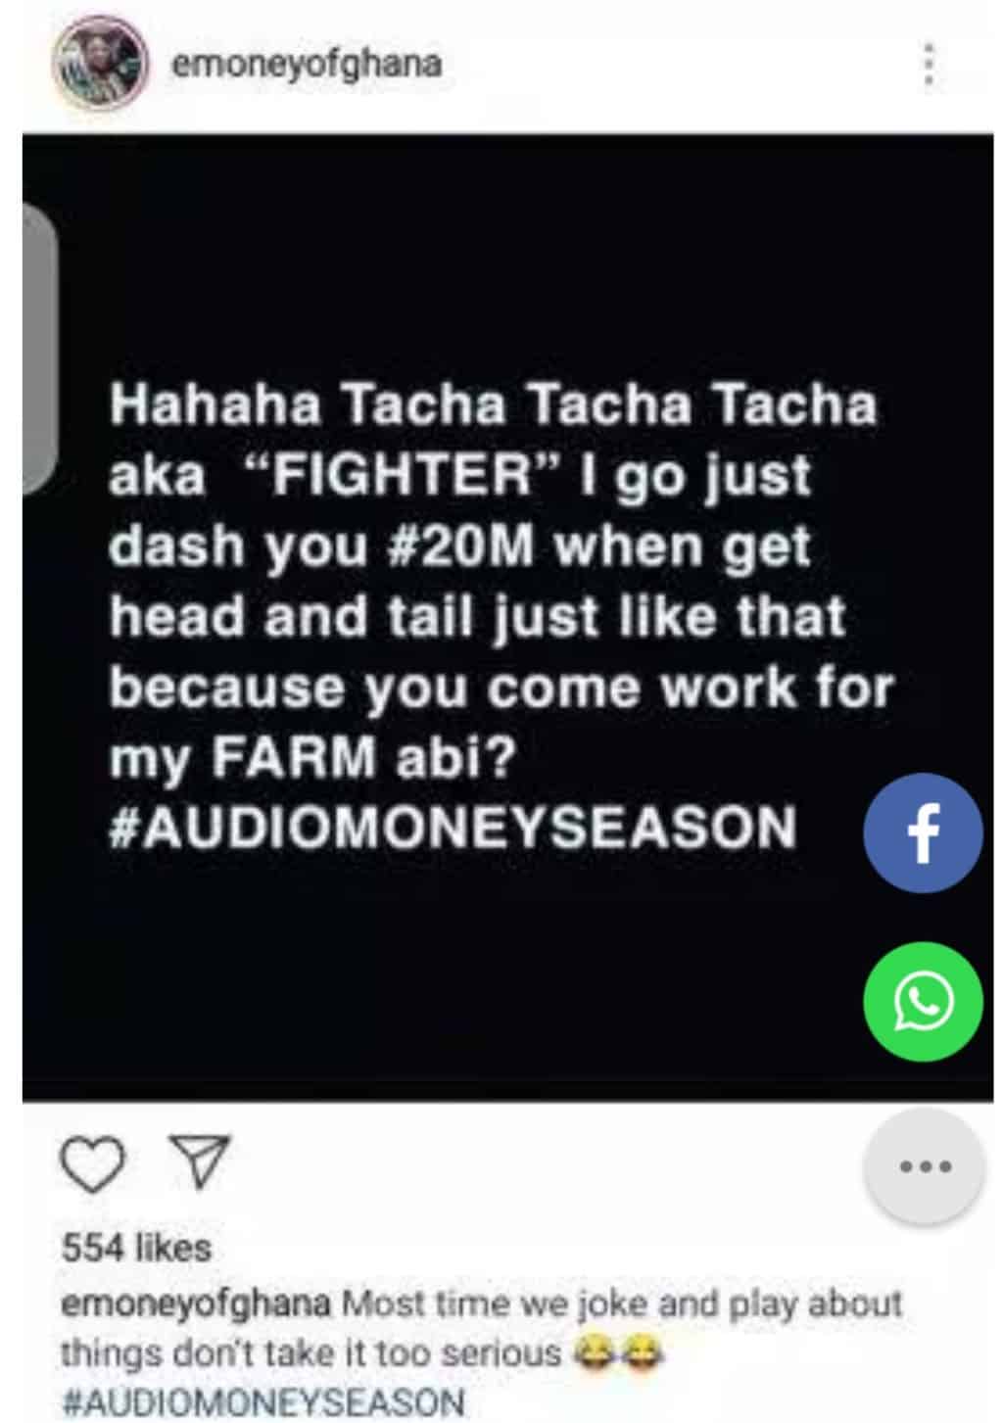Screen dimensions: 1003x1423
Task: Pull the gray side handle tab
Action: pyautogui.click(x=39, y=347)
